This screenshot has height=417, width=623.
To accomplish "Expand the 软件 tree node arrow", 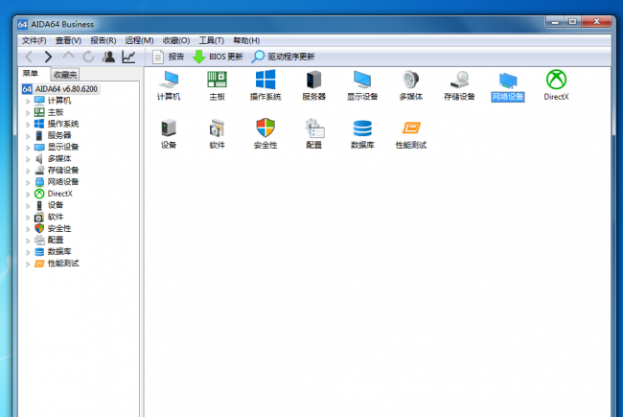I will 28,217.
